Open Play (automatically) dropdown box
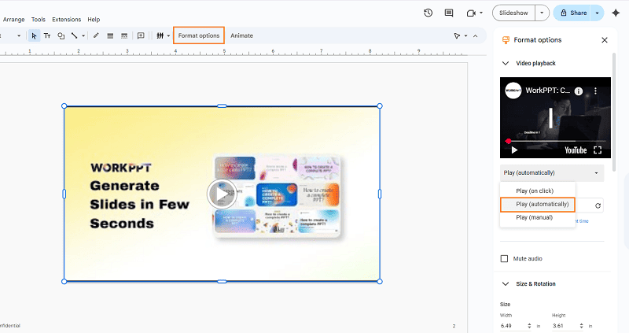629x333 pixels. click(552, 172)
